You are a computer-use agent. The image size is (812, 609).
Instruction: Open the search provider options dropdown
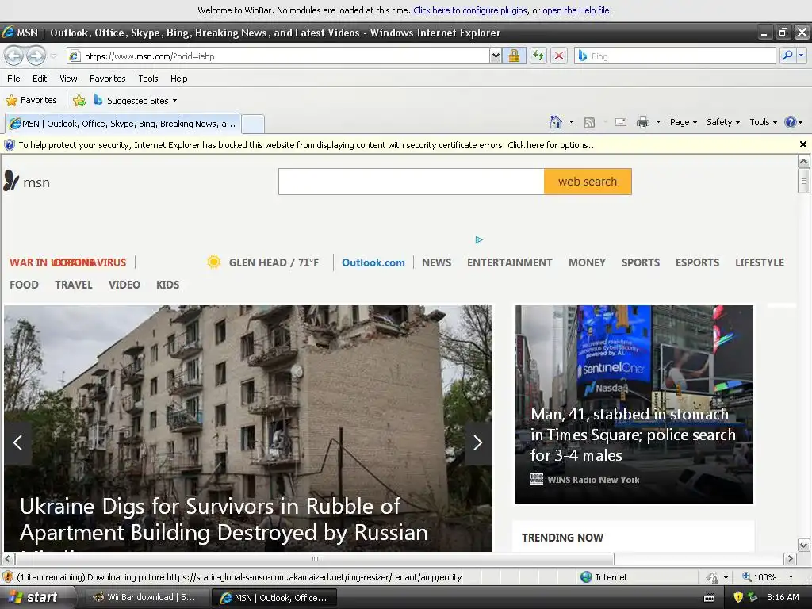(x=801, y=56)
